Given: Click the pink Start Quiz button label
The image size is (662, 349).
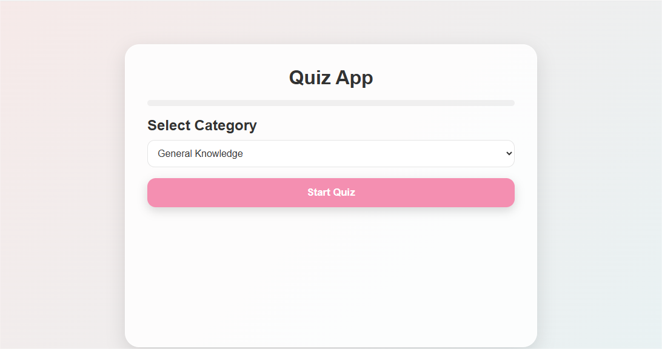Looking at the screenshot, I should point(331,192).
